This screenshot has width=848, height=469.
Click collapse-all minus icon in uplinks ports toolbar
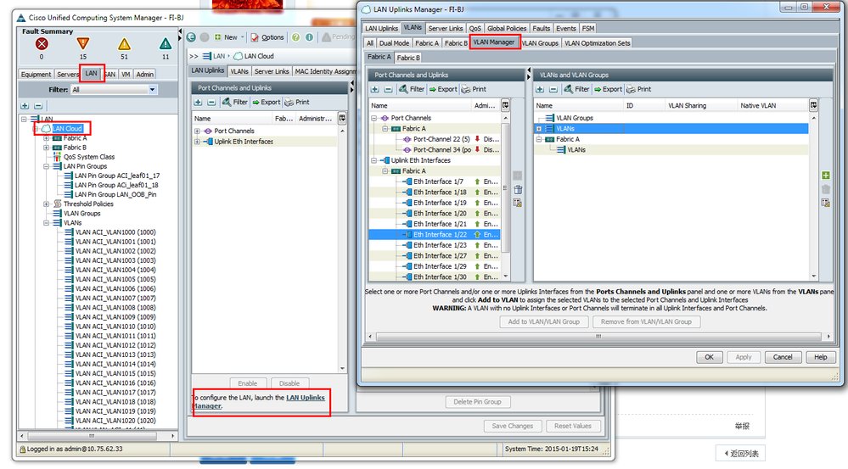[388, 89]
